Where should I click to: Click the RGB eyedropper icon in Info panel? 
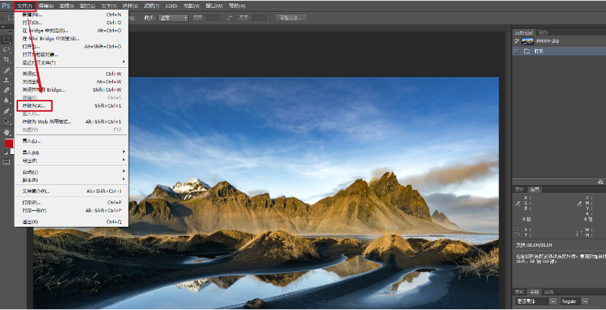point(518,203)
